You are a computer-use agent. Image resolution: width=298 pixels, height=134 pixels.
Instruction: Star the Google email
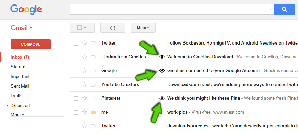coord(84,71)
